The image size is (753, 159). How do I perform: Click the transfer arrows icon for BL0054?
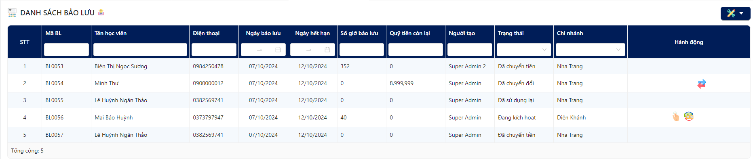(701, 84)
